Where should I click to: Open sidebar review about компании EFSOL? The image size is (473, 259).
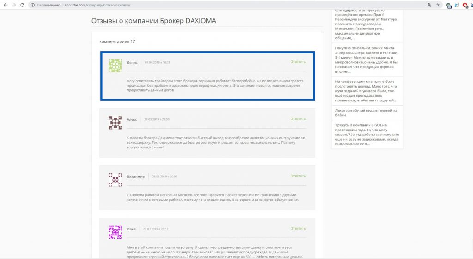click(367, 134)
